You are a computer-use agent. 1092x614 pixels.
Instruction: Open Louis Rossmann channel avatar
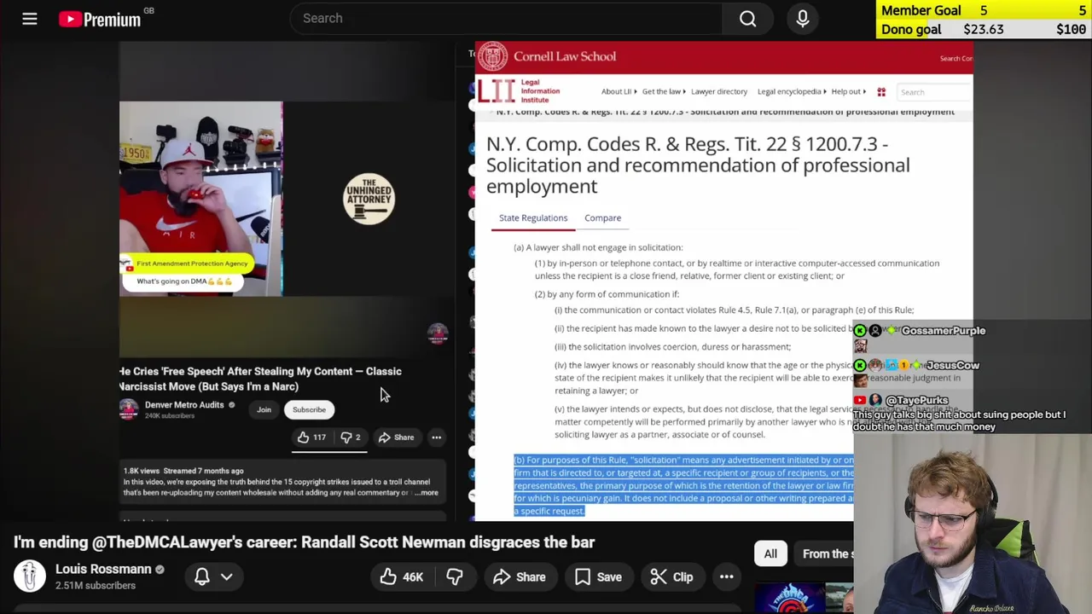click(x=30, y=576)
